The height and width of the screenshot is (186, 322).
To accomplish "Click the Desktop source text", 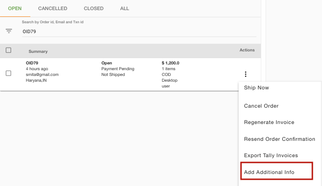I will click(x=169, y=80).
